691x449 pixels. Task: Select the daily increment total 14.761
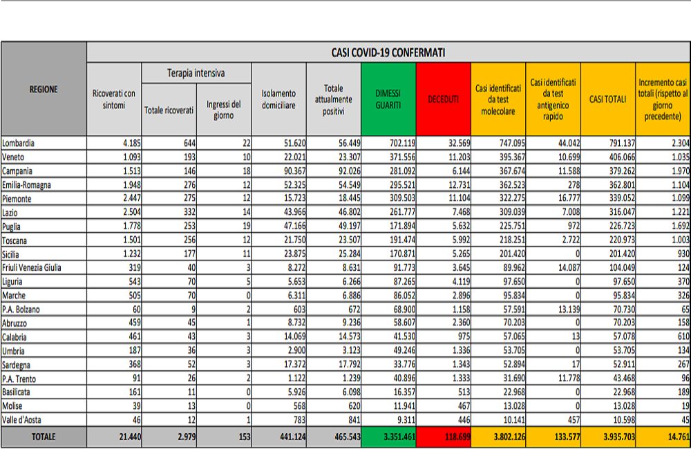(x=662, y=437)
